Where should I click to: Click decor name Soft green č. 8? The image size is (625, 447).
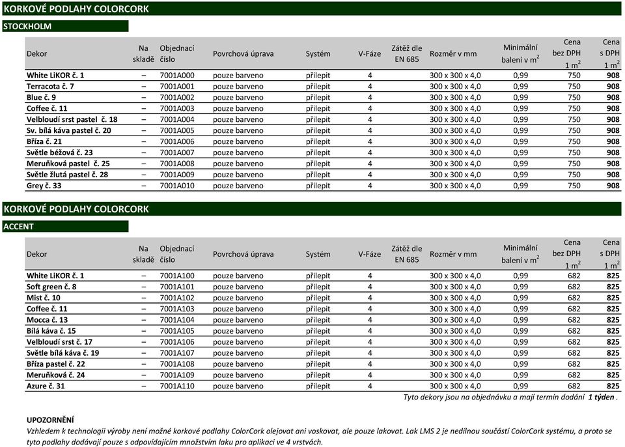click(x=51, y=287)
